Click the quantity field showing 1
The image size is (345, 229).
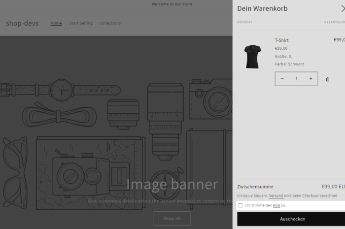(296, 79)
